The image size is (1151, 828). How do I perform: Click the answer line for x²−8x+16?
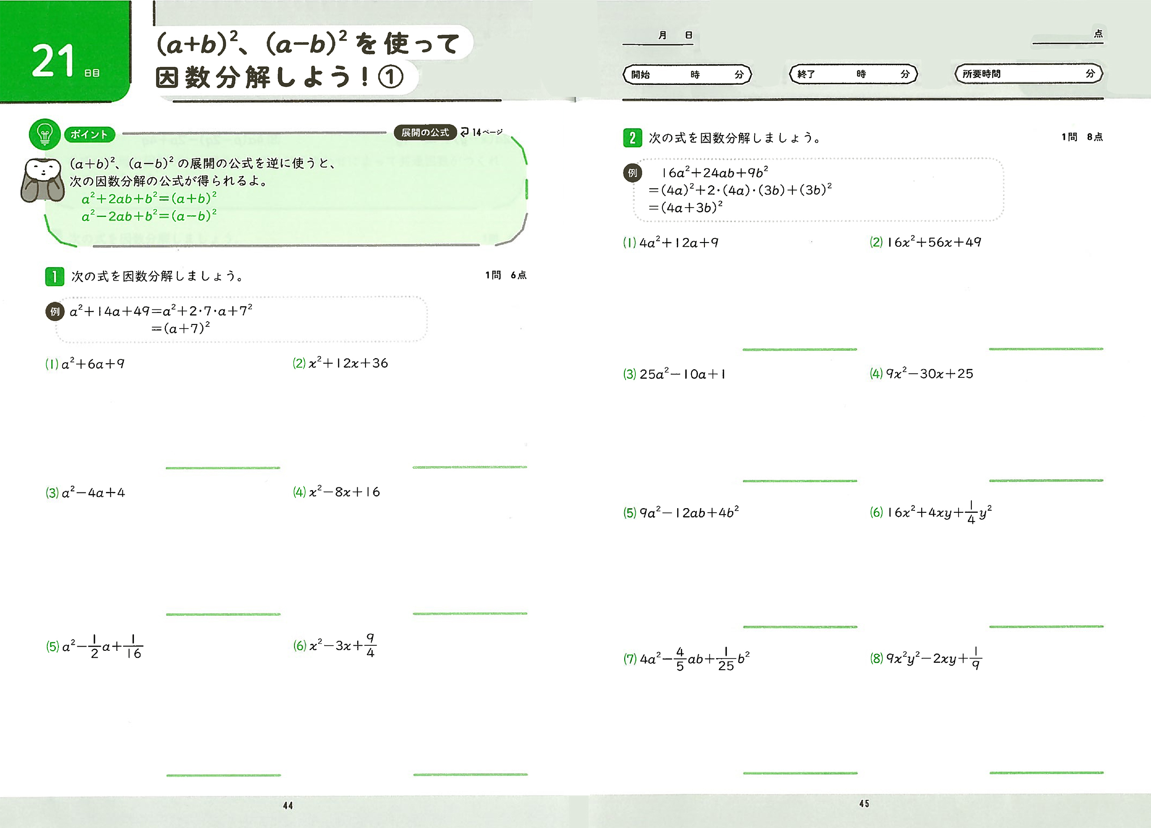pyautogui.click(x=470, y=614)
